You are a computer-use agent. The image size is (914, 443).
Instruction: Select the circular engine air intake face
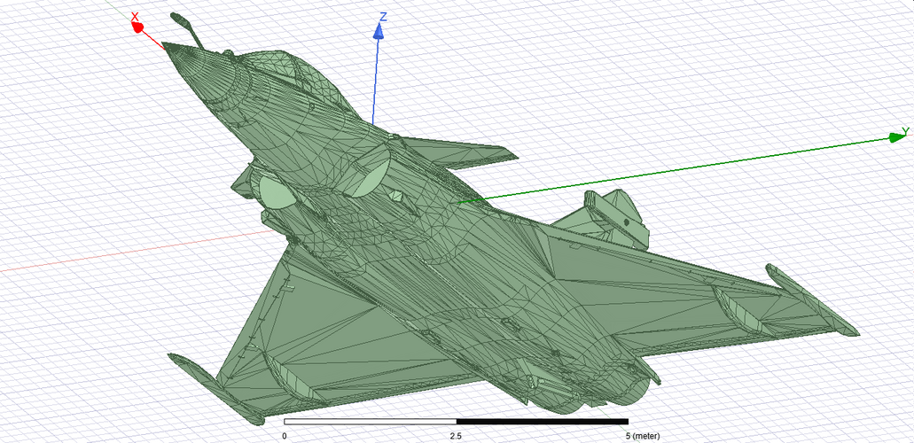277,192
